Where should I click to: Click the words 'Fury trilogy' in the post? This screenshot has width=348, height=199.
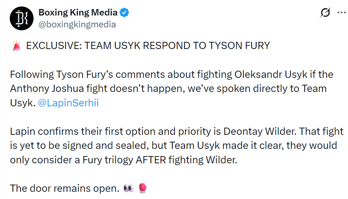pyautogui.click(x=107, y=160)
